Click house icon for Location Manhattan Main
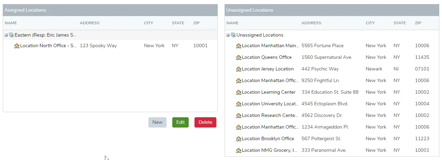The image size is (442, 160). pos(239,46)
